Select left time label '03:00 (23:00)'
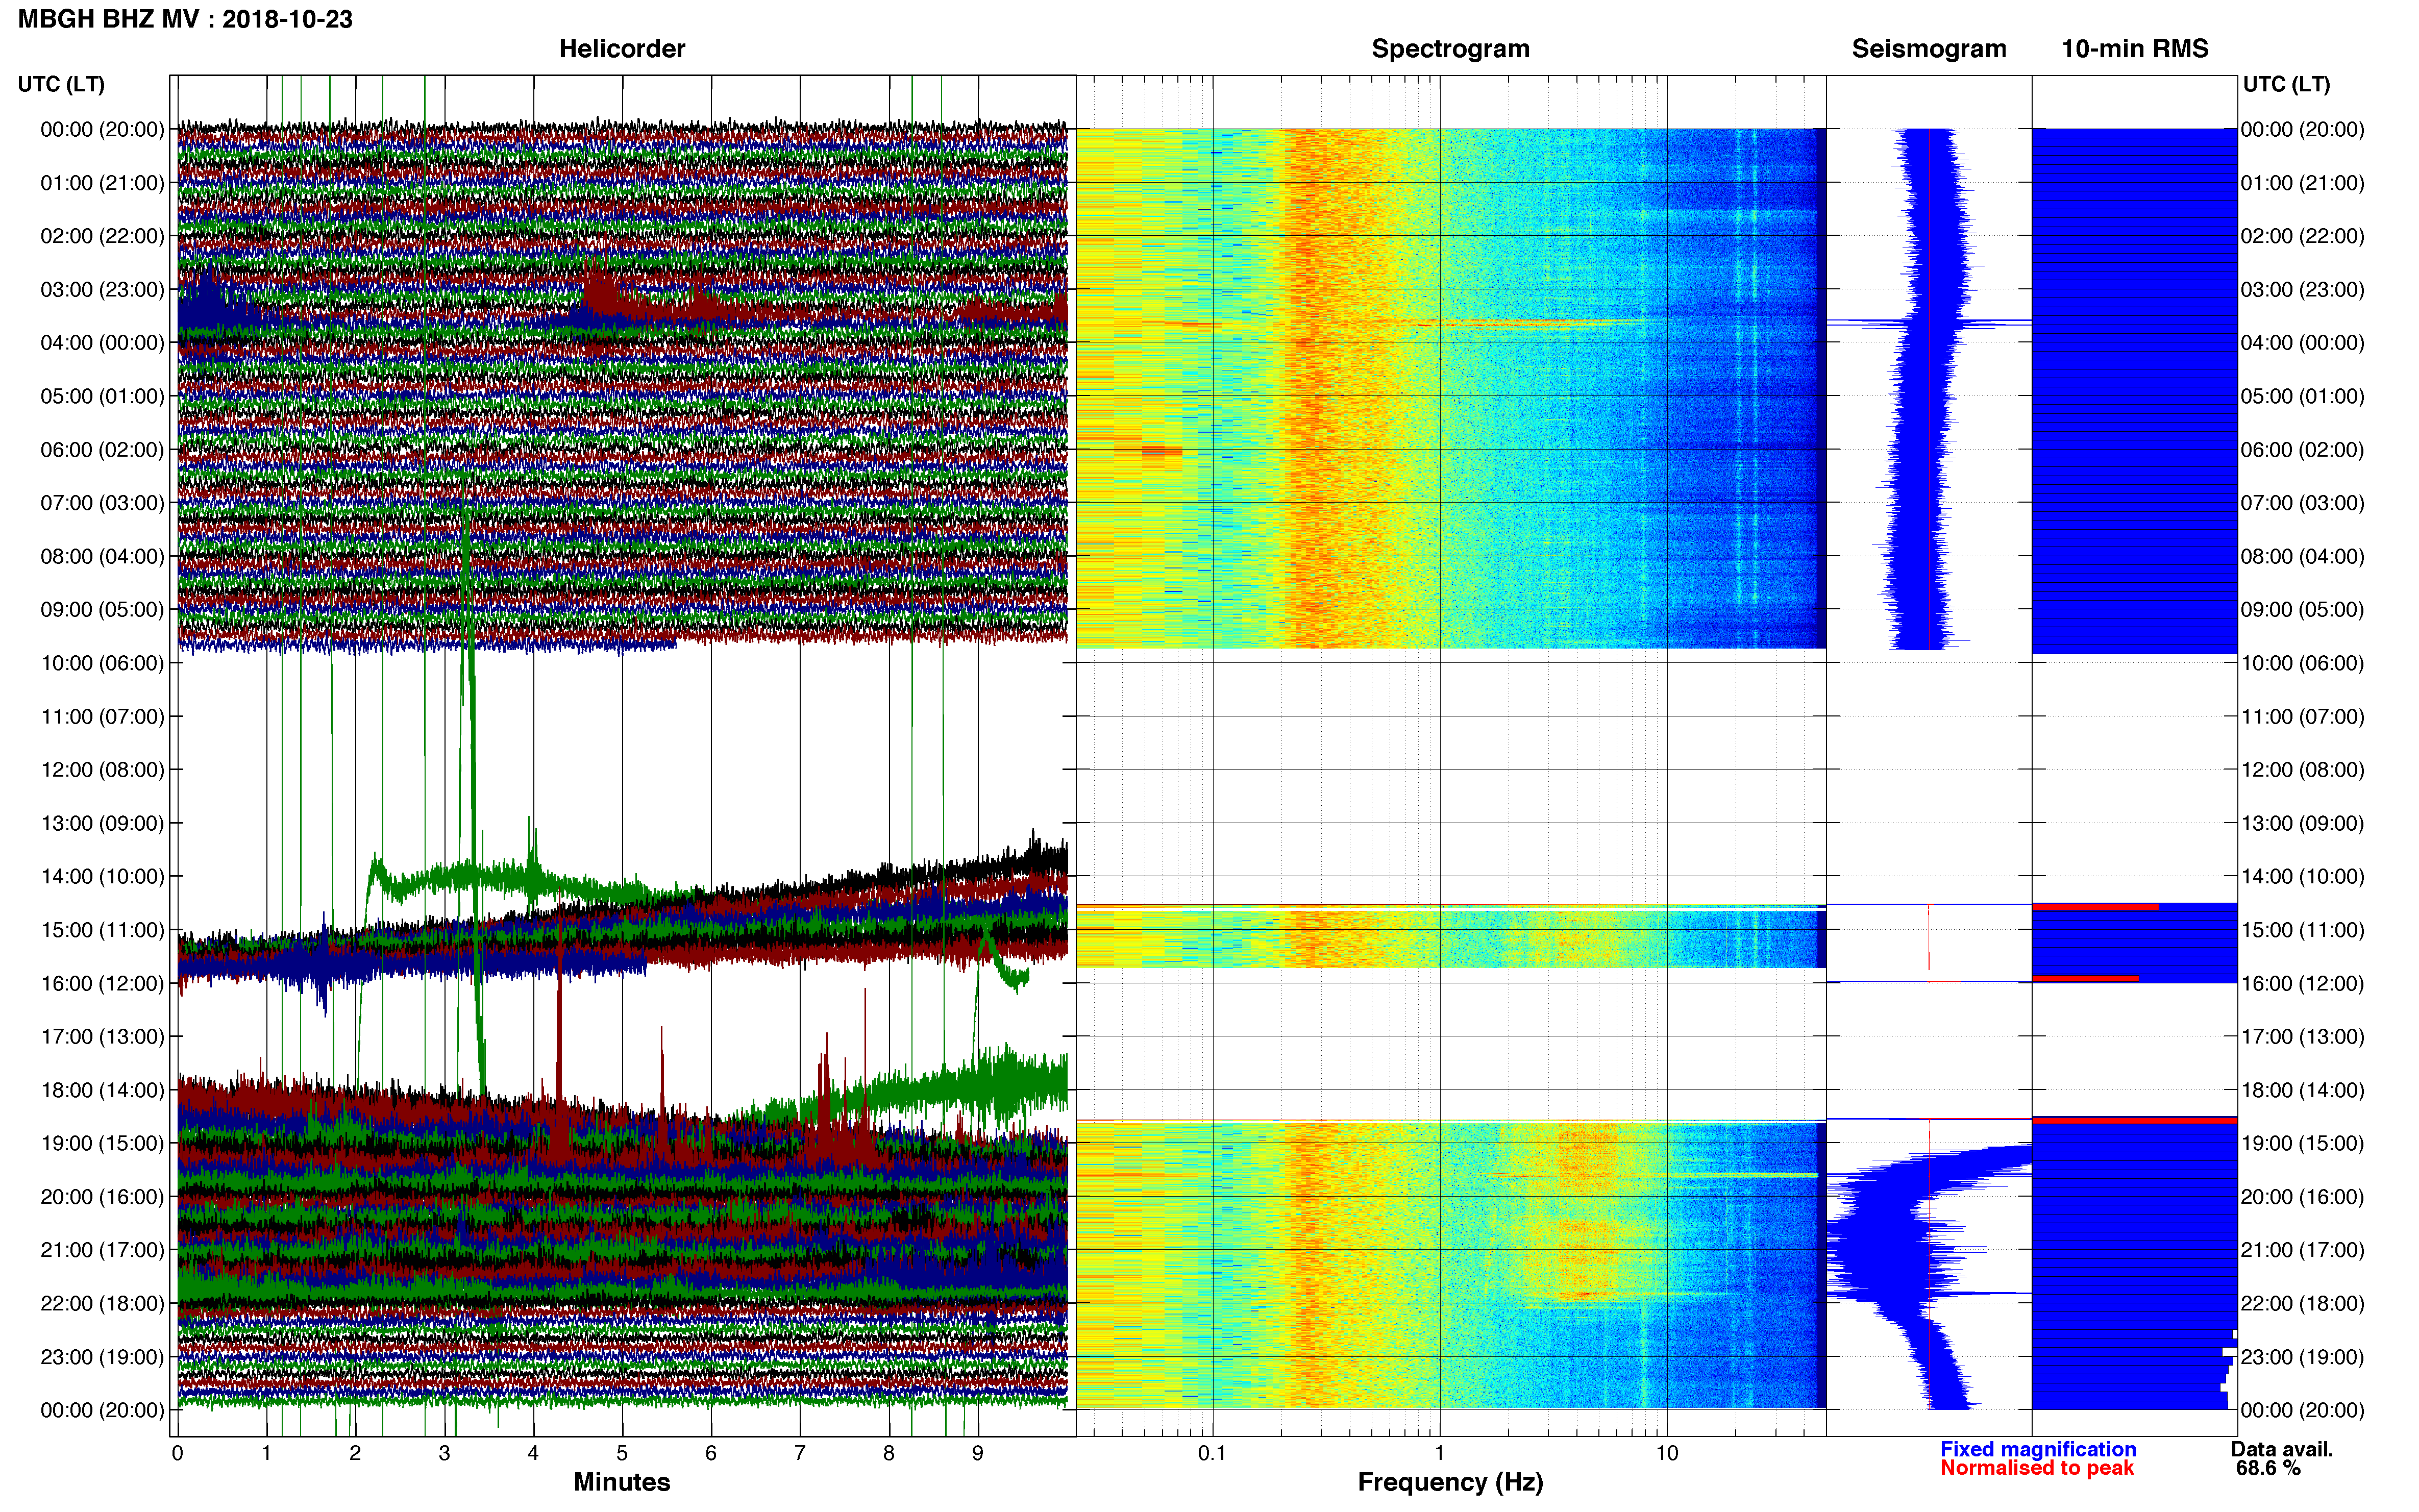 point(102,289)
